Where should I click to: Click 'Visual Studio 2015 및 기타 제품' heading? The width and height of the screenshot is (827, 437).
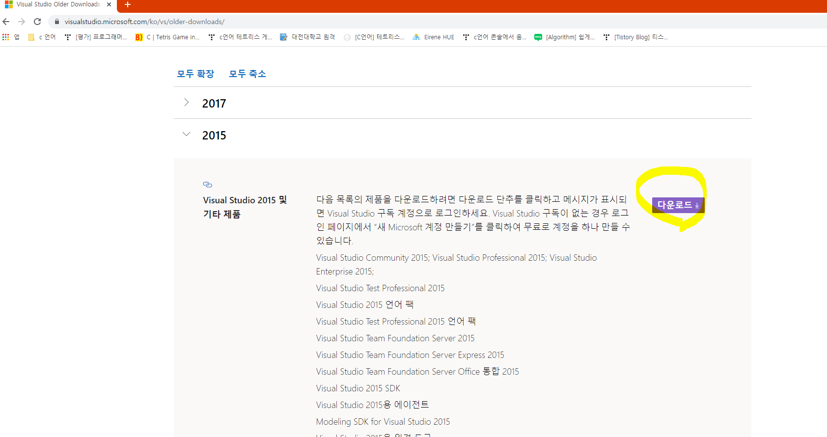coord(245,207)
